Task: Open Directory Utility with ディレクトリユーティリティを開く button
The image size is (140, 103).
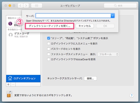Action: 50,26
